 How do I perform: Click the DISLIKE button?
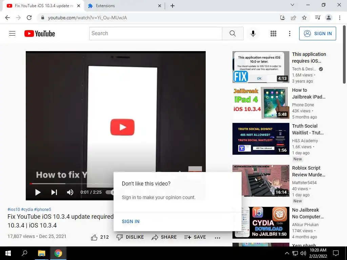tap(130, 237)
